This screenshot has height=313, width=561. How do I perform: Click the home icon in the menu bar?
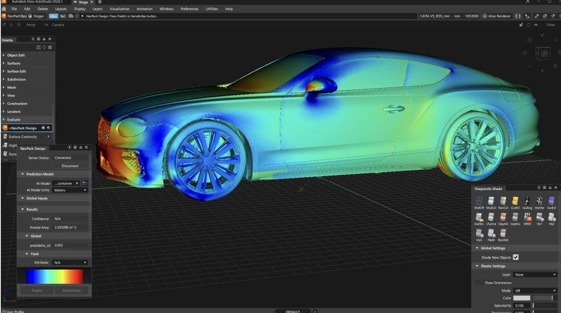4,9
